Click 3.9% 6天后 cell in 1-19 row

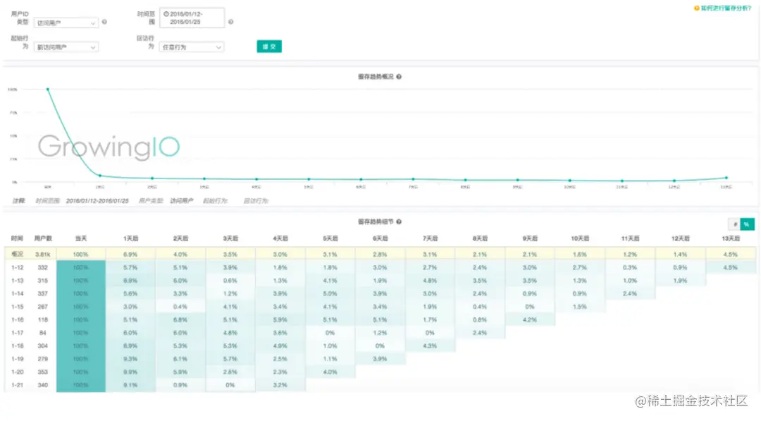click(x=380, y=360)
